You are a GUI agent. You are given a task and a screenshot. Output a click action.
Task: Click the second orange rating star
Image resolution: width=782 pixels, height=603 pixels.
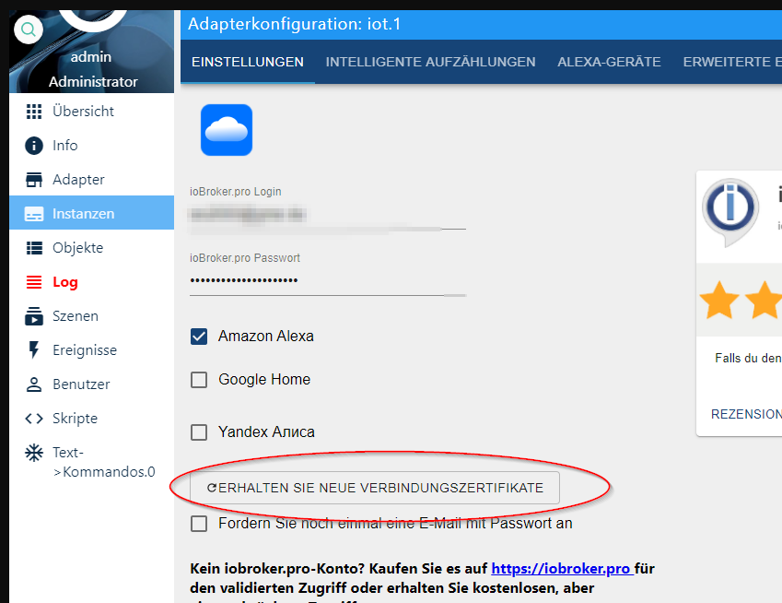point(764,300)
